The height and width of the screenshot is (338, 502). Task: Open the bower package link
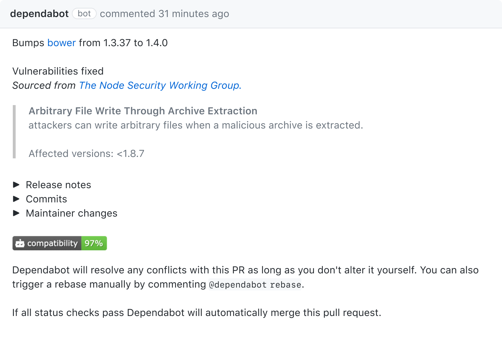pyautogui.click(x=61, y=43)
